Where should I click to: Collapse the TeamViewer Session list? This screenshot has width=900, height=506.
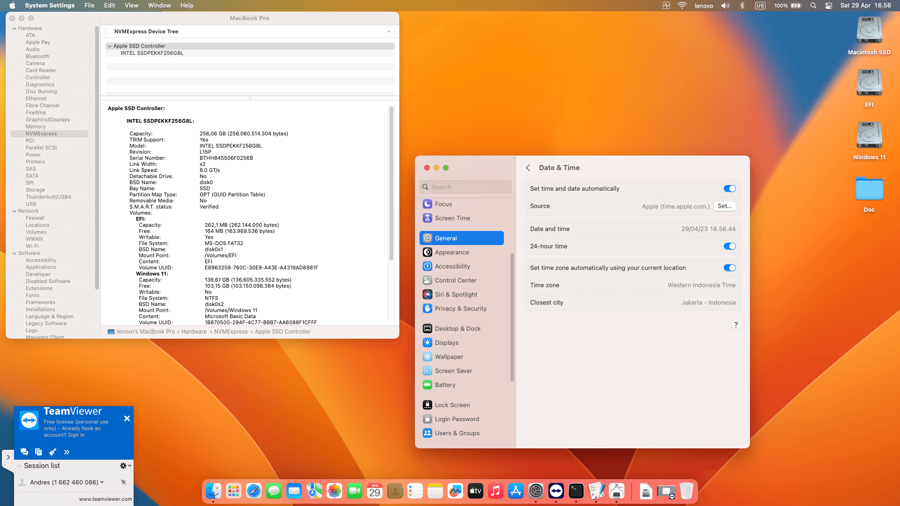tap(19, 466)
